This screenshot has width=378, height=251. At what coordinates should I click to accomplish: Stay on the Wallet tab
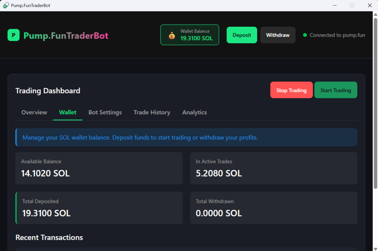pyautogui.click(x=68, y=112)
